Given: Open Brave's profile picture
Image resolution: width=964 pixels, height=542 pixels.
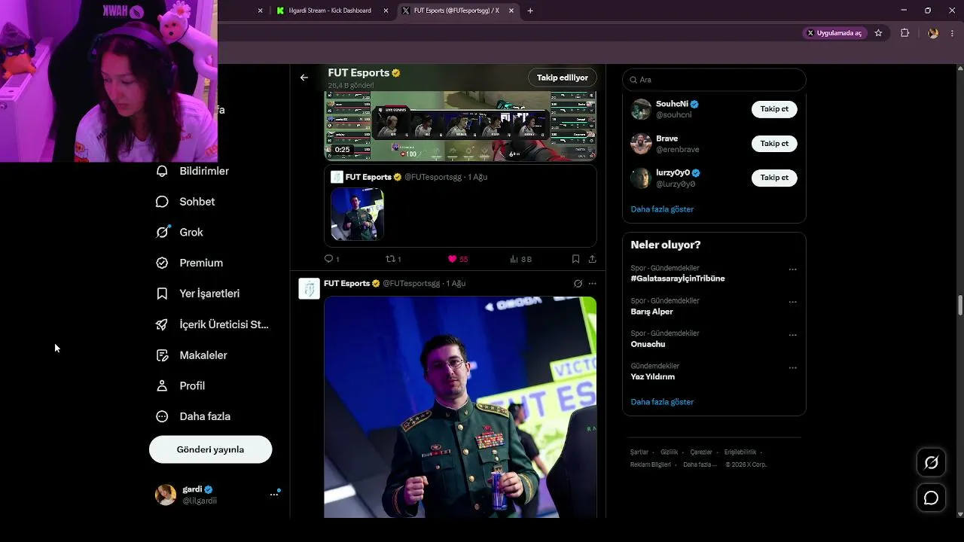Looking at the screenshot, I should [641, 144].
